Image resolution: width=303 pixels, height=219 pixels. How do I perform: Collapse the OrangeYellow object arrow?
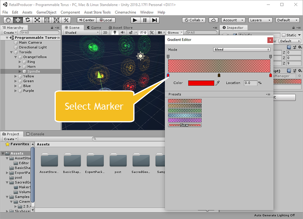15,57
